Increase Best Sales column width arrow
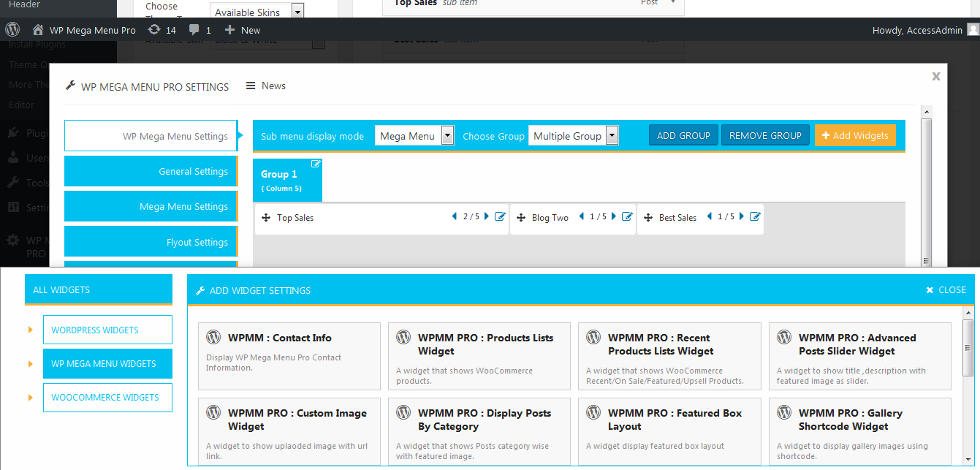980x470 pixels. pyautogui.click(x=742, y=216)
